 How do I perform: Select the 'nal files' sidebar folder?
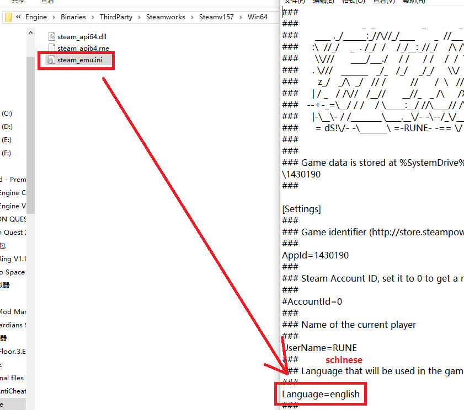point(12,378)
